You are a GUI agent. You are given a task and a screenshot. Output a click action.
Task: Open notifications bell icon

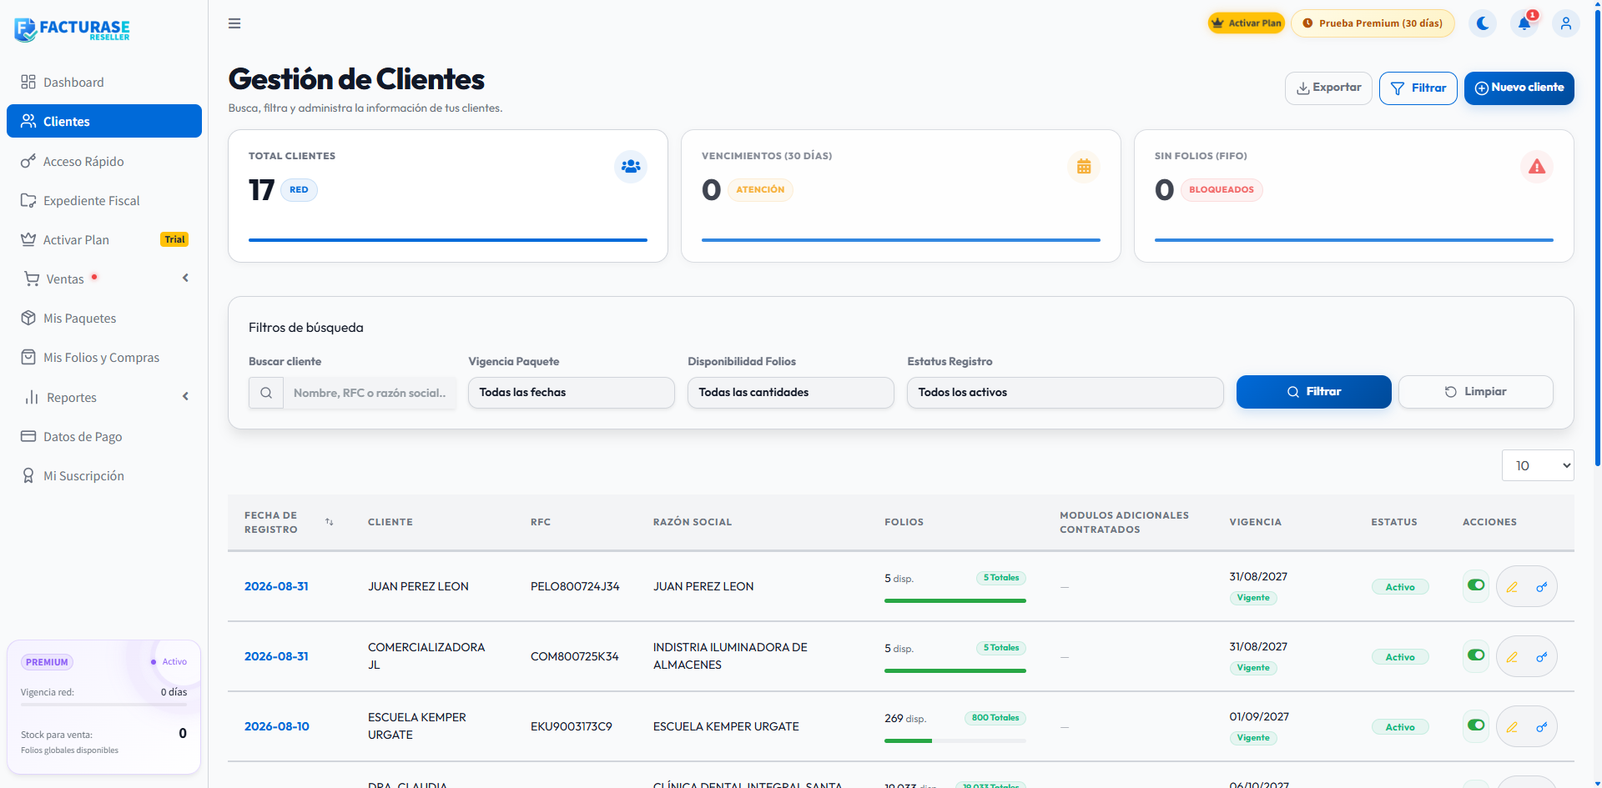pyautogui.click(x=1524, y=23)
